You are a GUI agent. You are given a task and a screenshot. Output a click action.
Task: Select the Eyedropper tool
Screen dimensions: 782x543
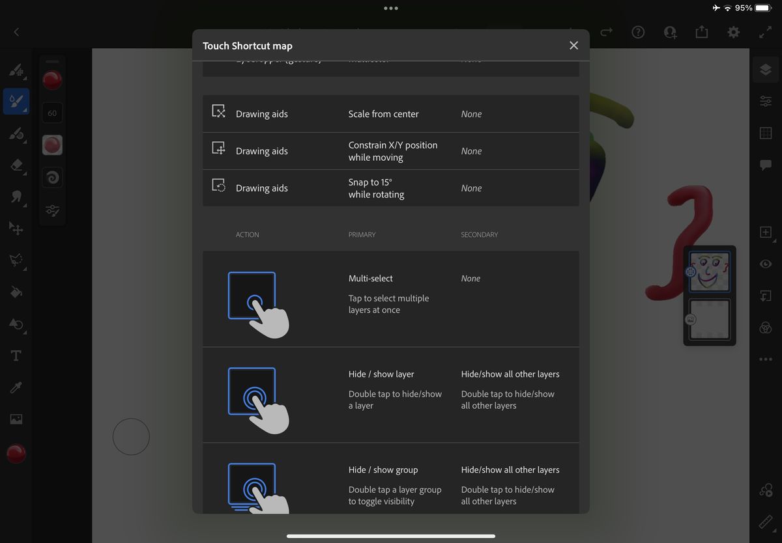[16, 387]
